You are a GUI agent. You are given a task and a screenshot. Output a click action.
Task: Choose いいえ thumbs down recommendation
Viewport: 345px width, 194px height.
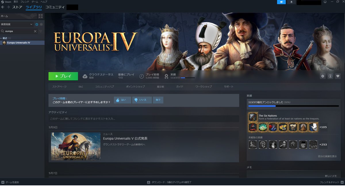(x=142, y=100)
